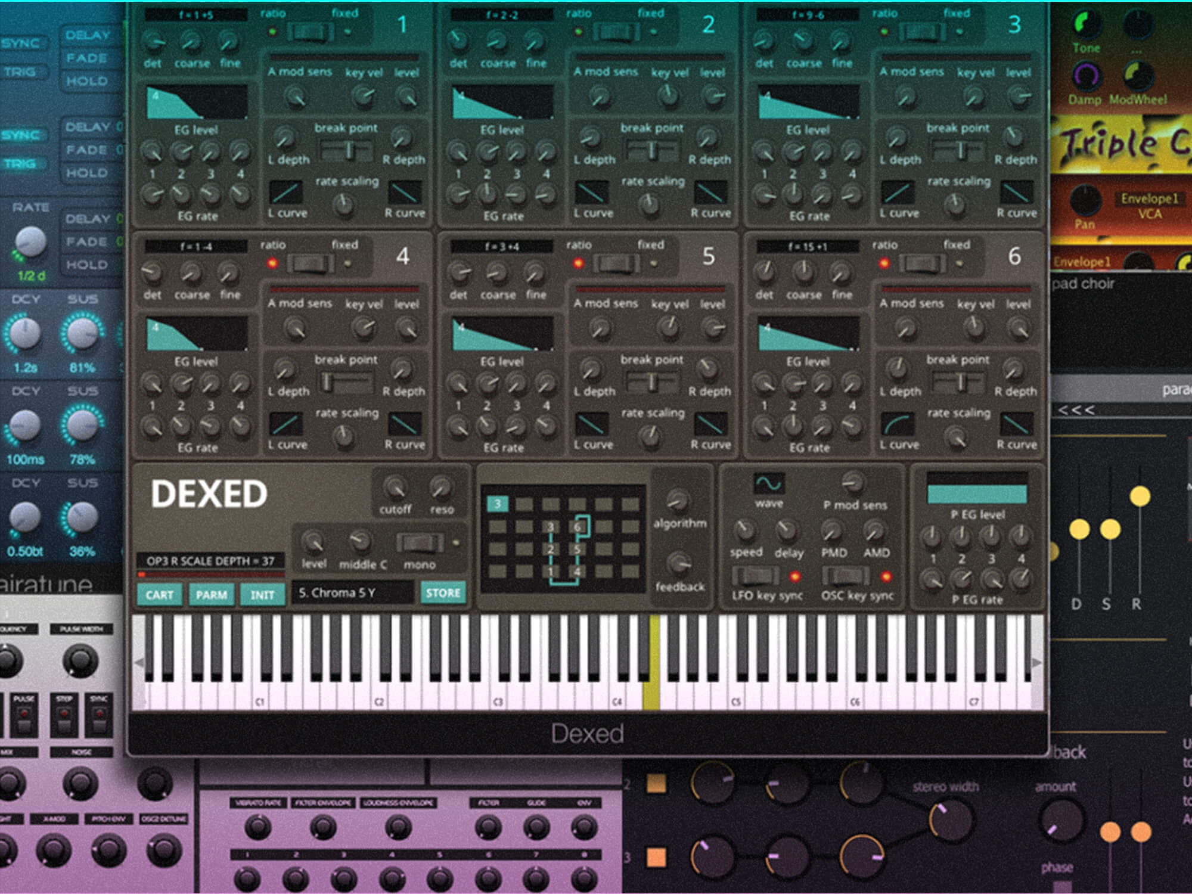Screen dimensions: 1192x894
Task: Click the STORE button
Action: click(443, 593)
